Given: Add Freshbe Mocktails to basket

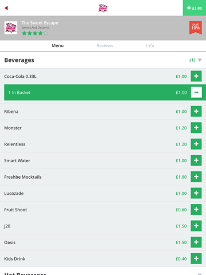Looking at the screenshot, I should (196, 177).
